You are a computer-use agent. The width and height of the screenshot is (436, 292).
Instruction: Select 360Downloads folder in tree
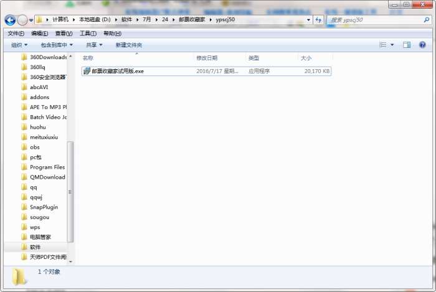49,57
